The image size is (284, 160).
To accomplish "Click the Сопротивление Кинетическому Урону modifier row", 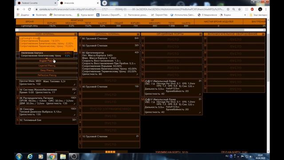I will coord(46,56).
